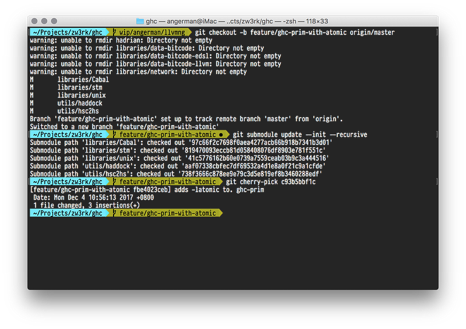Click the git branch icon before wip/angerman/llvmng
This screenshot has height=329, width=466.
115,32
